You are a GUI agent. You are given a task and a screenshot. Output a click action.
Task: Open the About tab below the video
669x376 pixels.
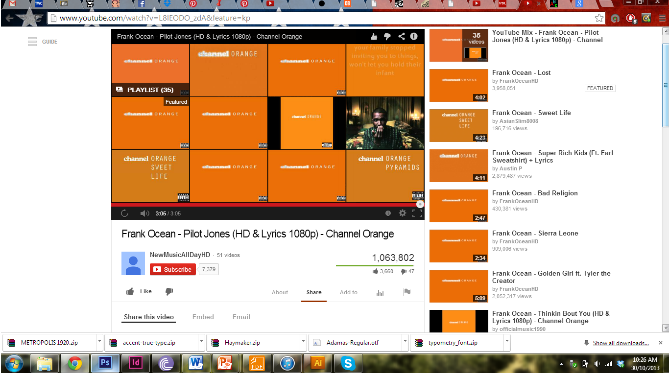coord(280,292)
